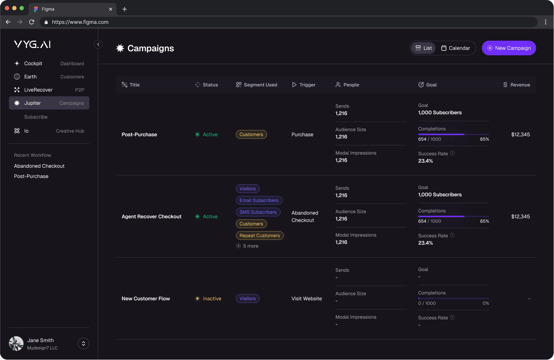This screenshot has width=554, height=360.
Task: Expand the 5 more segments for Agent Recover Checkout
Action: tap(247, 246)
